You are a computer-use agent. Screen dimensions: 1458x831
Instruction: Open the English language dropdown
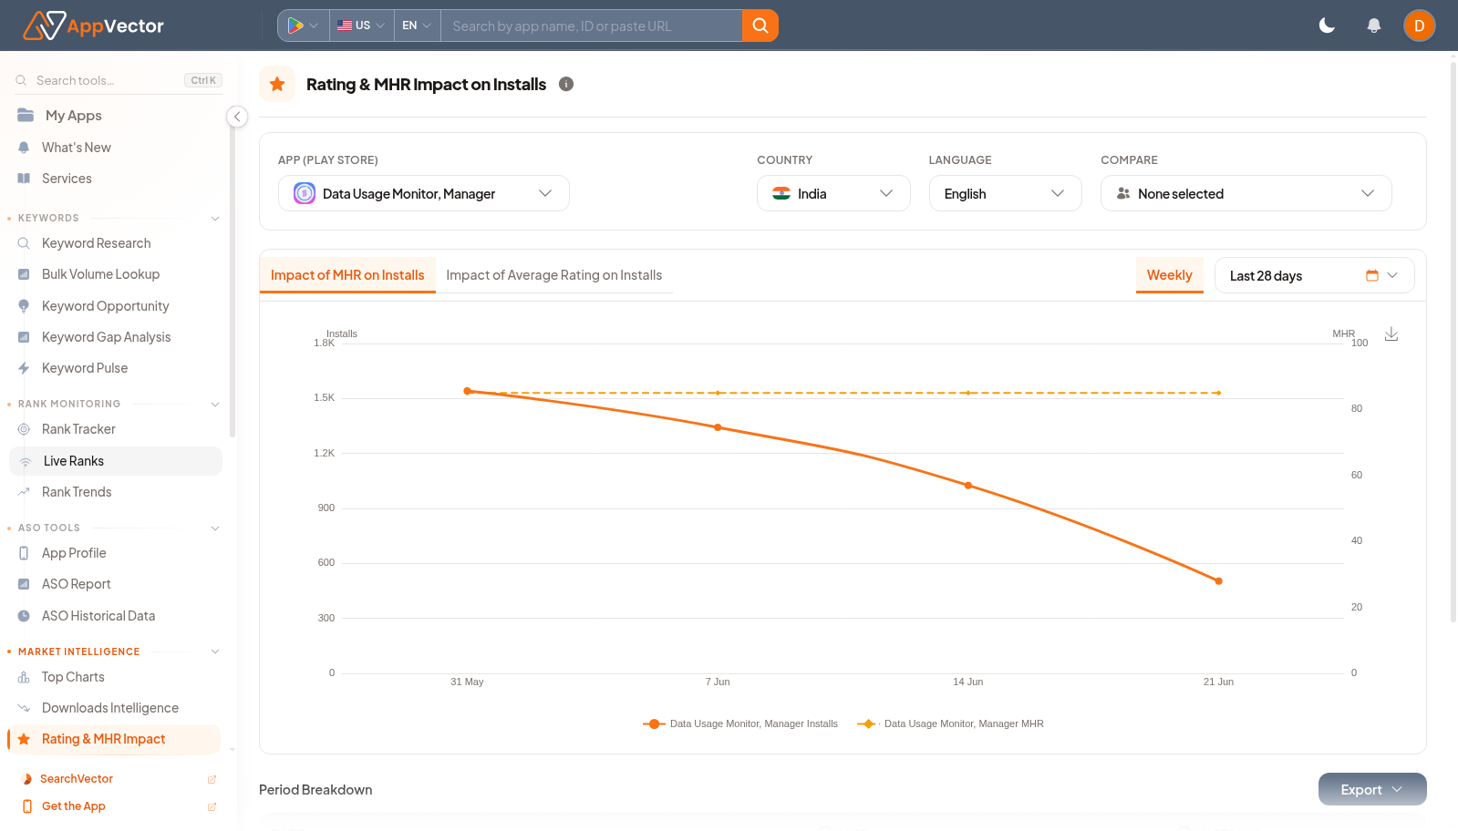pos(1005,193)
